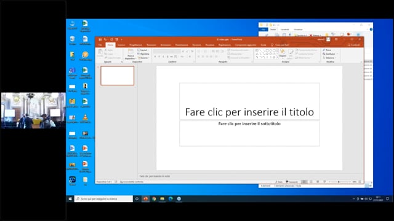
Task: Switch to the Progettazione ribbon tab
Action: tap(135, 45)
